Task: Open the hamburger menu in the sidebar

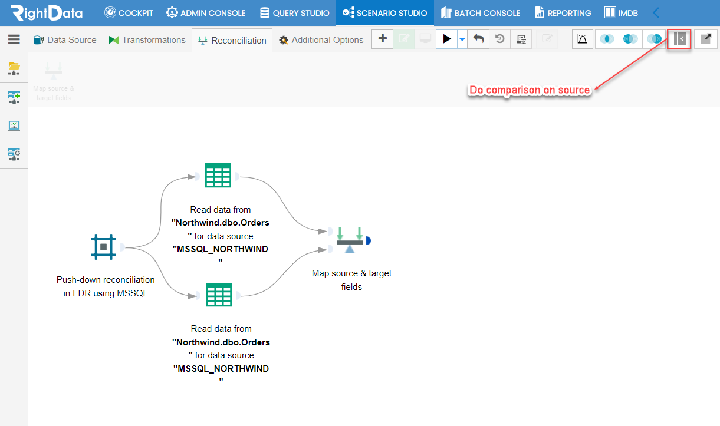Action: pyautogui.click(x=14, y=39)
